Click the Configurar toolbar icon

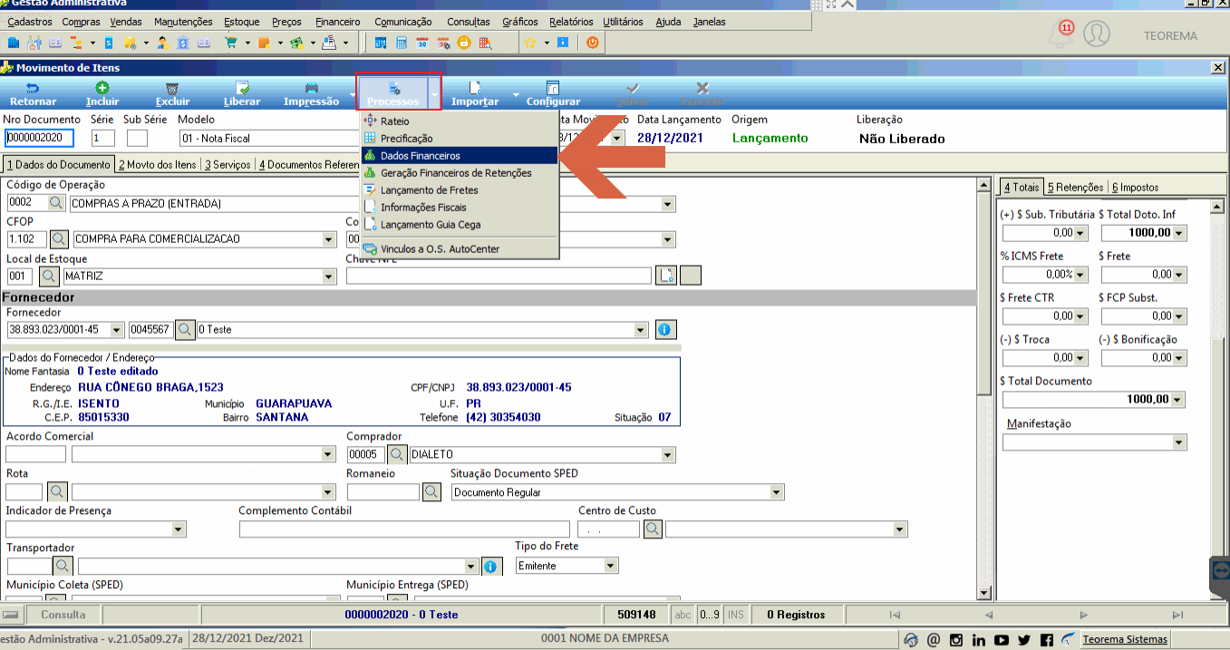click(553, 88)
